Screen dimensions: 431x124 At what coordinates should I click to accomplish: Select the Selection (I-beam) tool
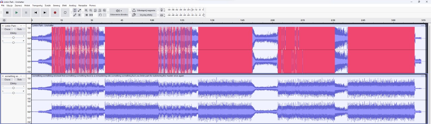pos(75,10)
